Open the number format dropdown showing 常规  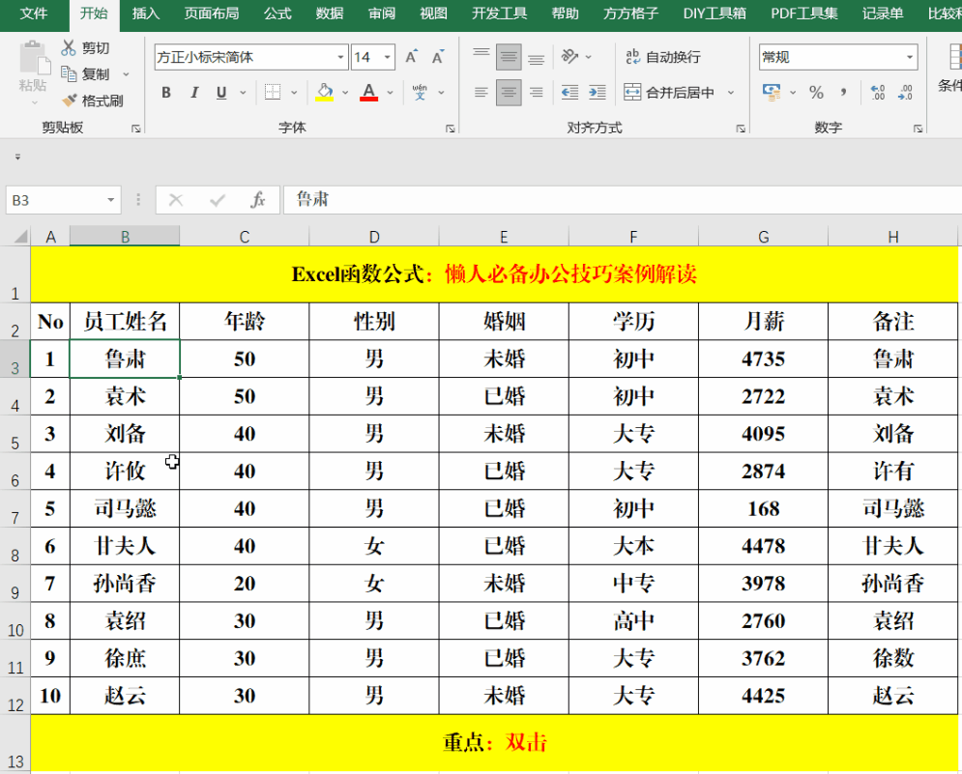click(910, 57)
